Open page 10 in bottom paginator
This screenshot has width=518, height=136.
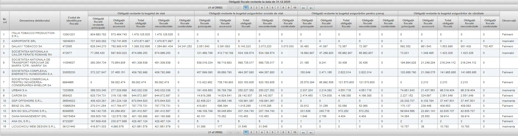coord(295,132)
